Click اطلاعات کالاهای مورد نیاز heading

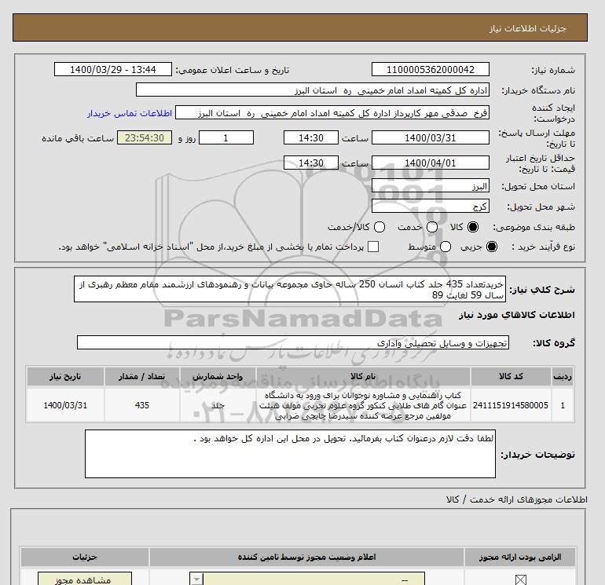point(517,315)
